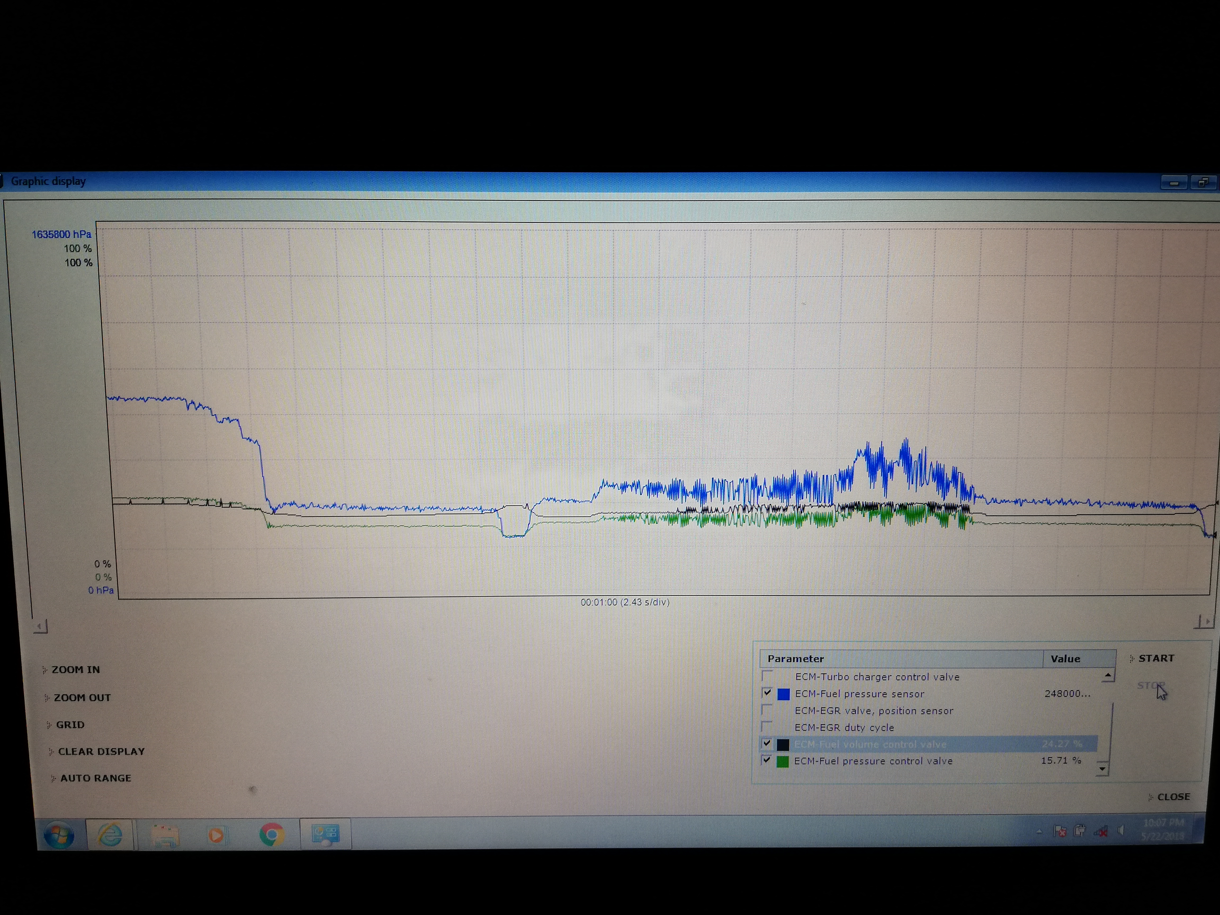Enable ECM-EGR valve, position sensor checkbox

[767, 709]
